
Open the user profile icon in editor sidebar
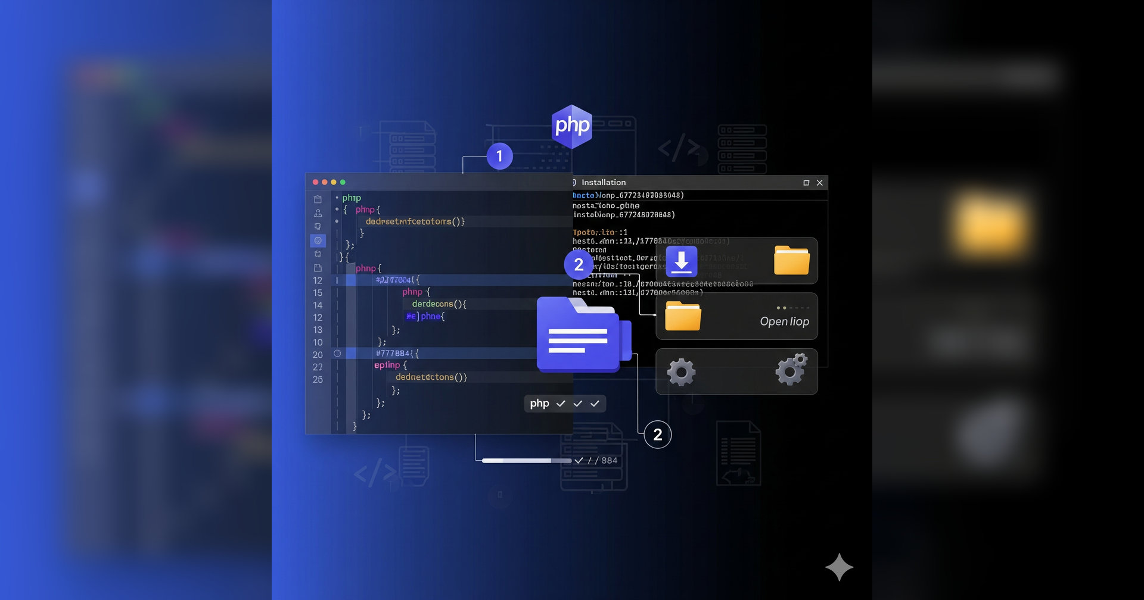318,213
